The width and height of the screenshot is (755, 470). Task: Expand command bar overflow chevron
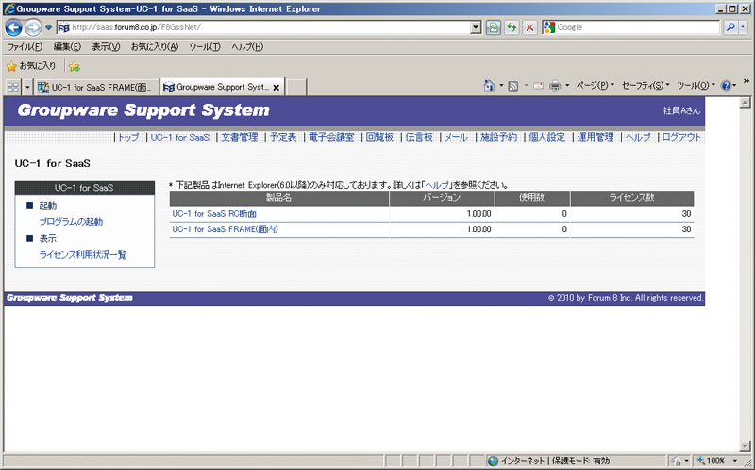(747, 81)
